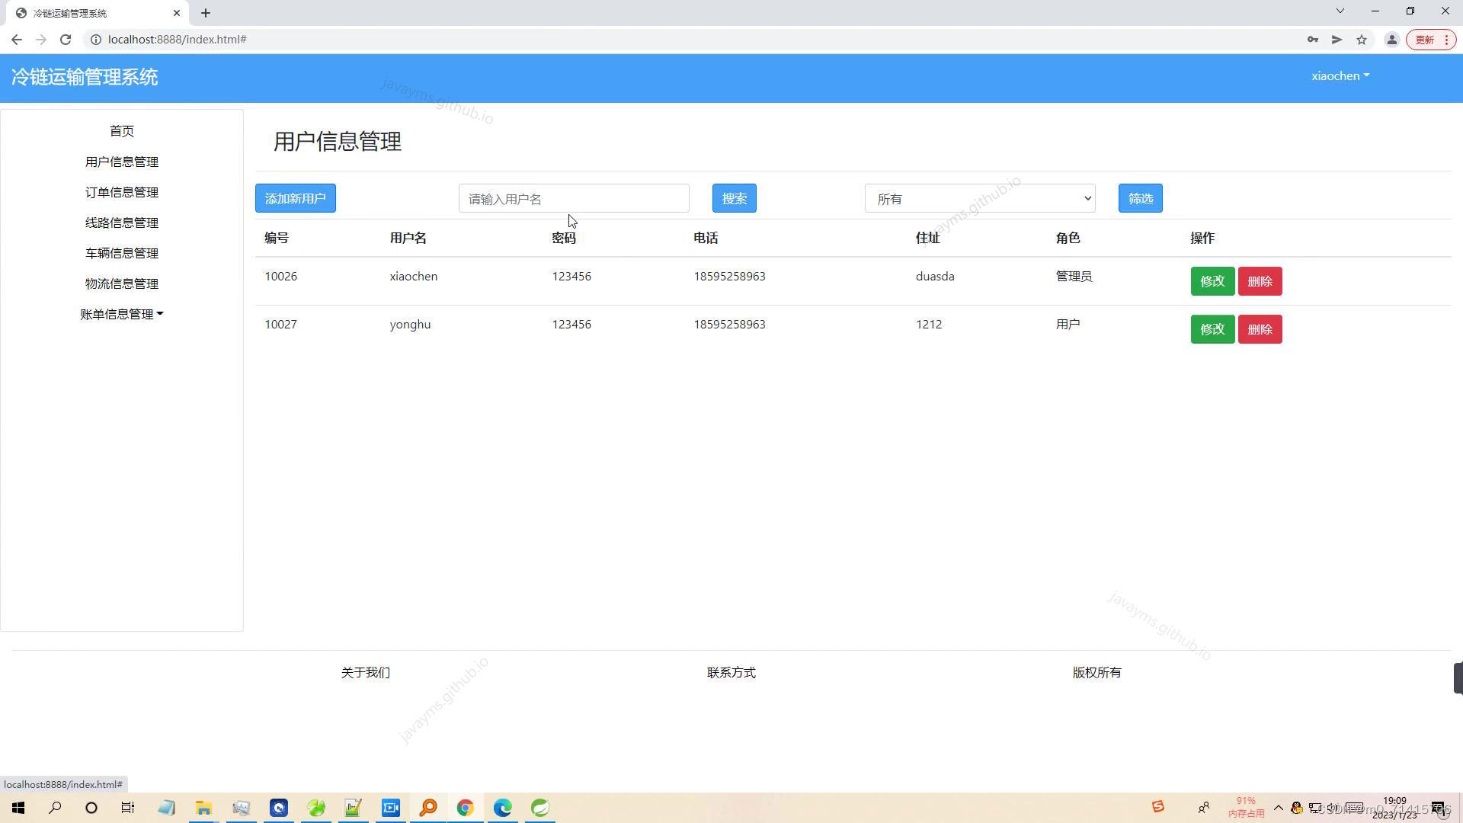
Task: Open the role filter dropdown showing 所有
Action: (x=979, y=199)
